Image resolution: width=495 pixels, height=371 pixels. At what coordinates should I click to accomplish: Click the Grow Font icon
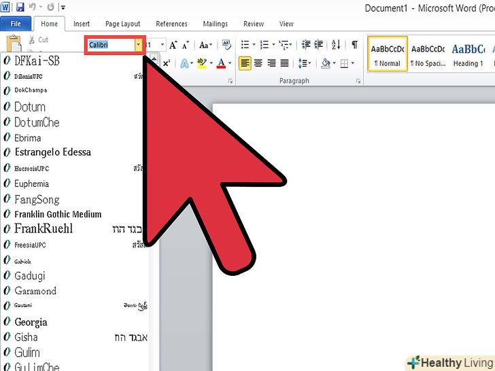click(173, 45)
